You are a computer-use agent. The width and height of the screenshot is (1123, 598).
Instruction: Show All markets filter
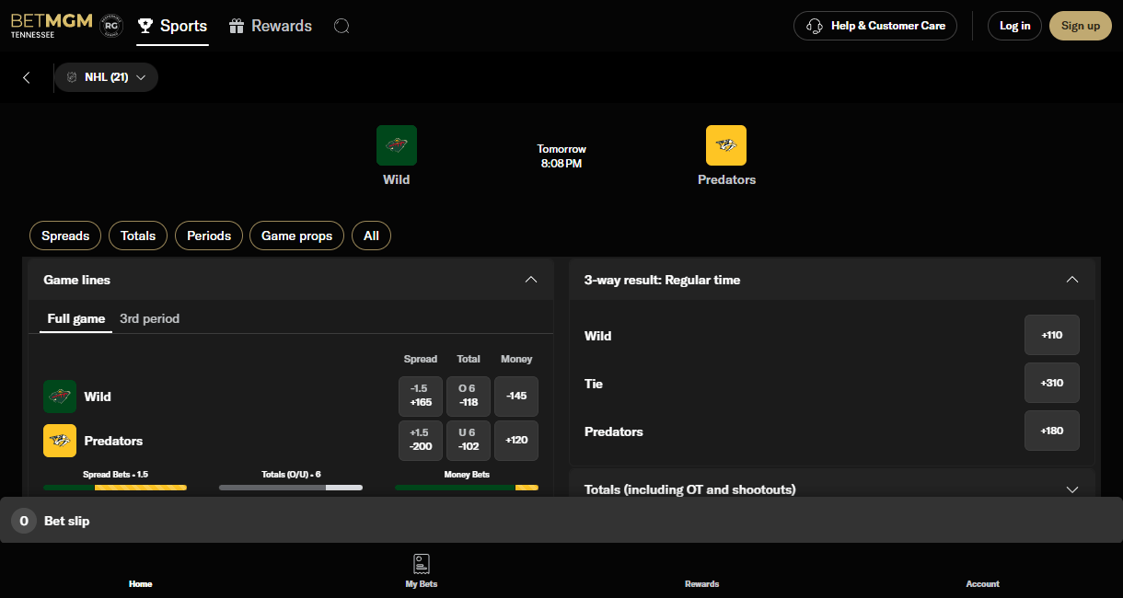371,236
